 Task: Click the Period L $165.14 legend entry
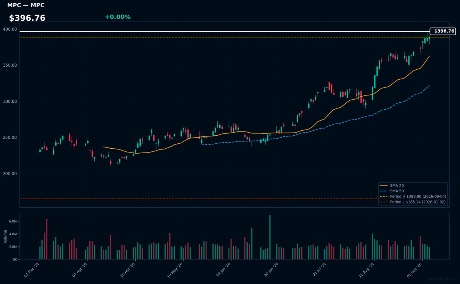coord(414,202)
